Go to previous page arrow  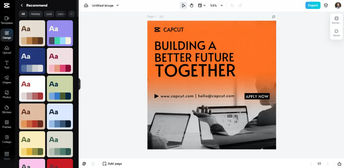point(311,164)
